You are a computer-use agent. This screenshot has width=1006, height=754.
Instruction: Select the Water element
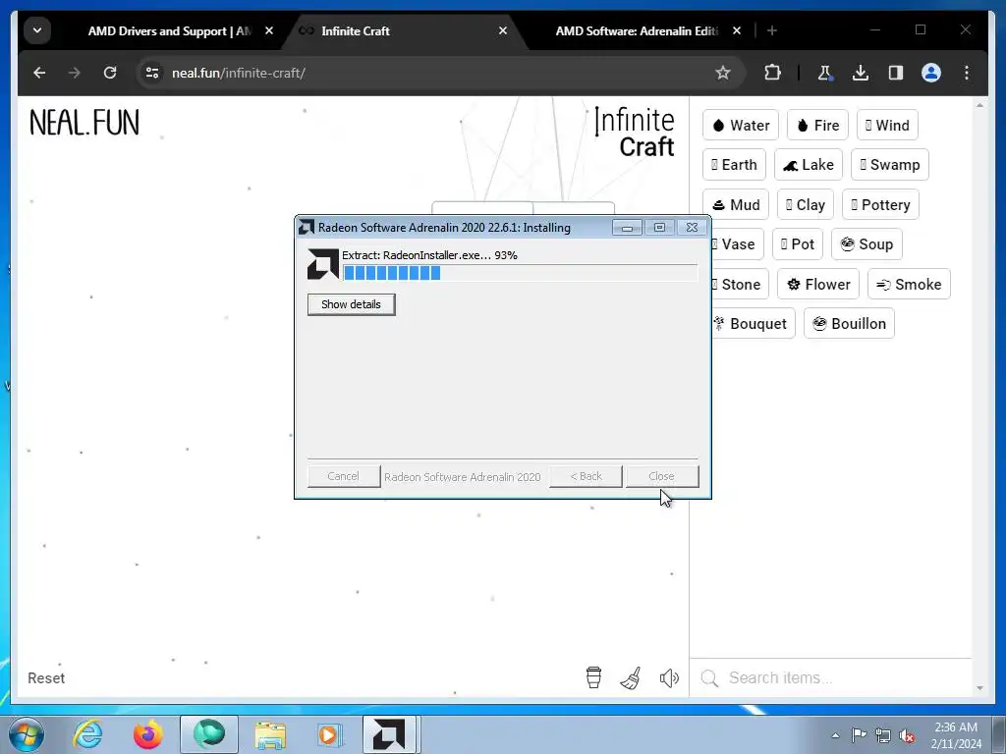741,125
